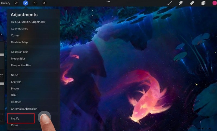Open the three-dot multitasking menu
This screenshot has width=217, height=131.
108,2
